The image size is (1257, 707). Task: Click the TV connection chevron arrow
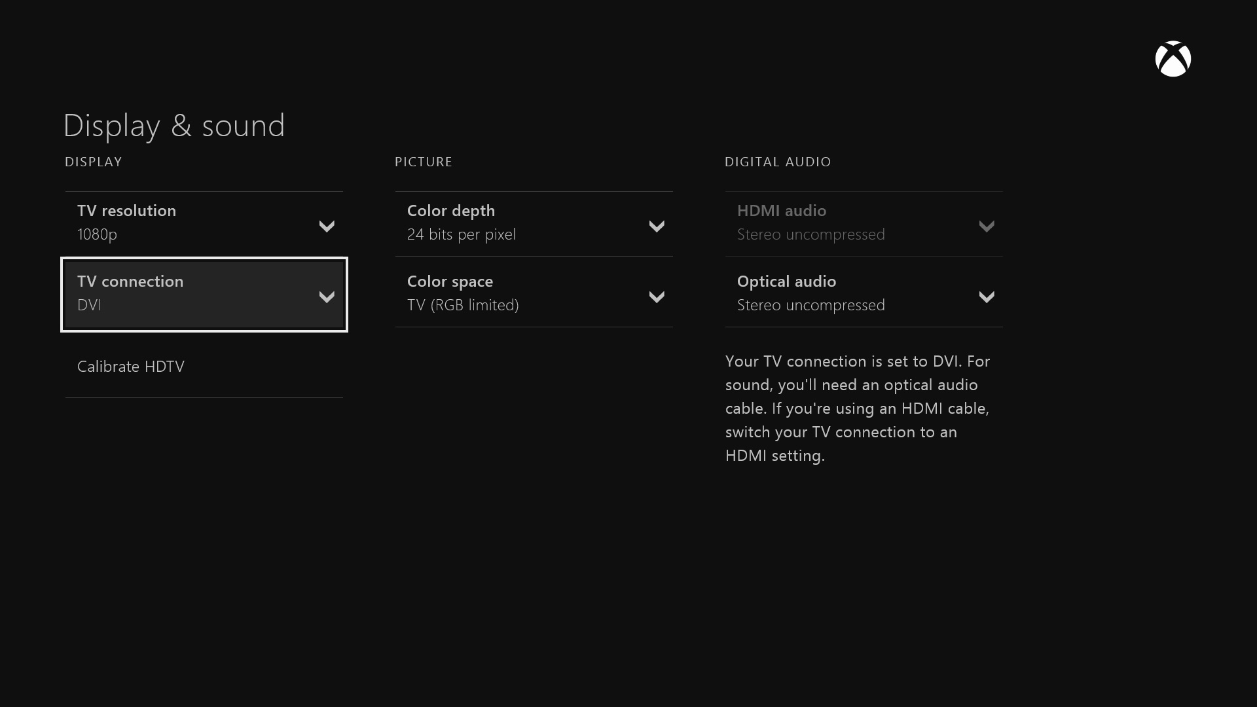click(327, 297)
